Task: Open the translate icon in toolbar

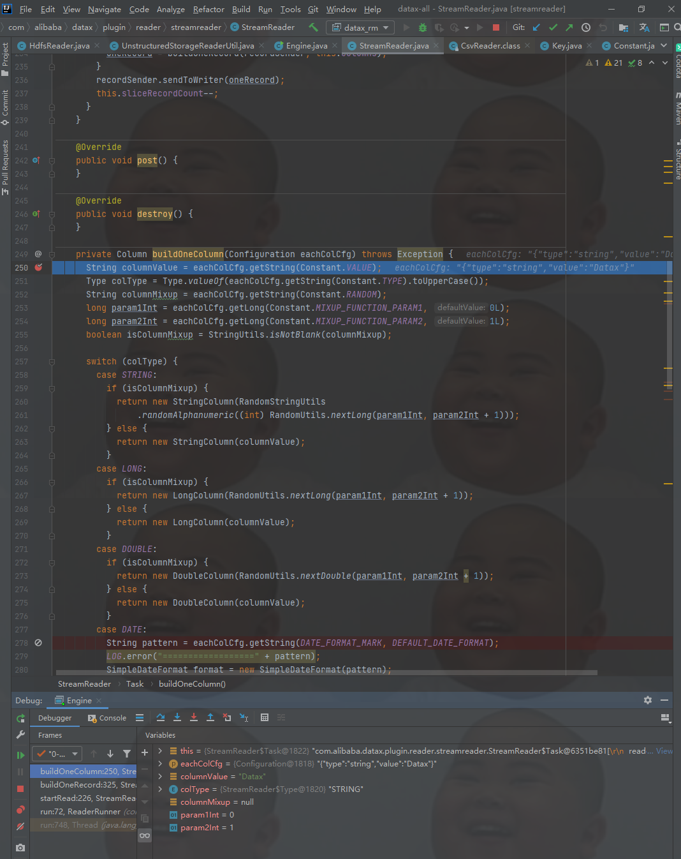Action: [645, 27]
